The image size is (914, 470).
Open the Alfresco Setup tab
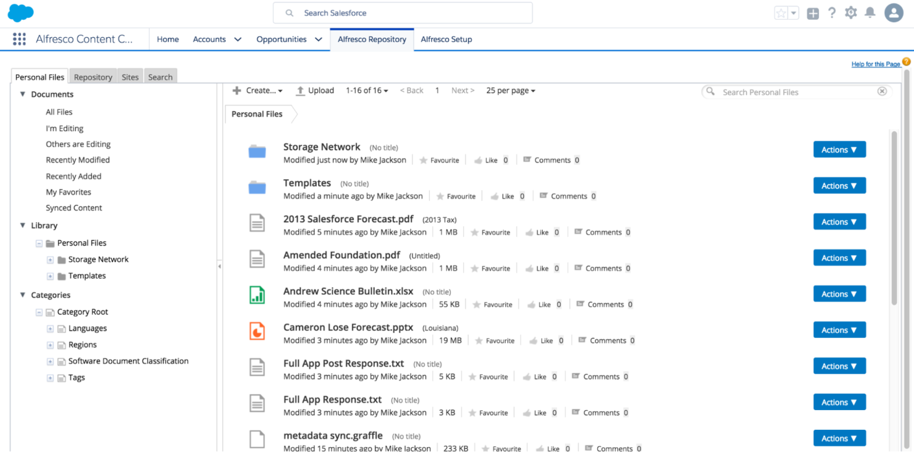click(447, 39)
